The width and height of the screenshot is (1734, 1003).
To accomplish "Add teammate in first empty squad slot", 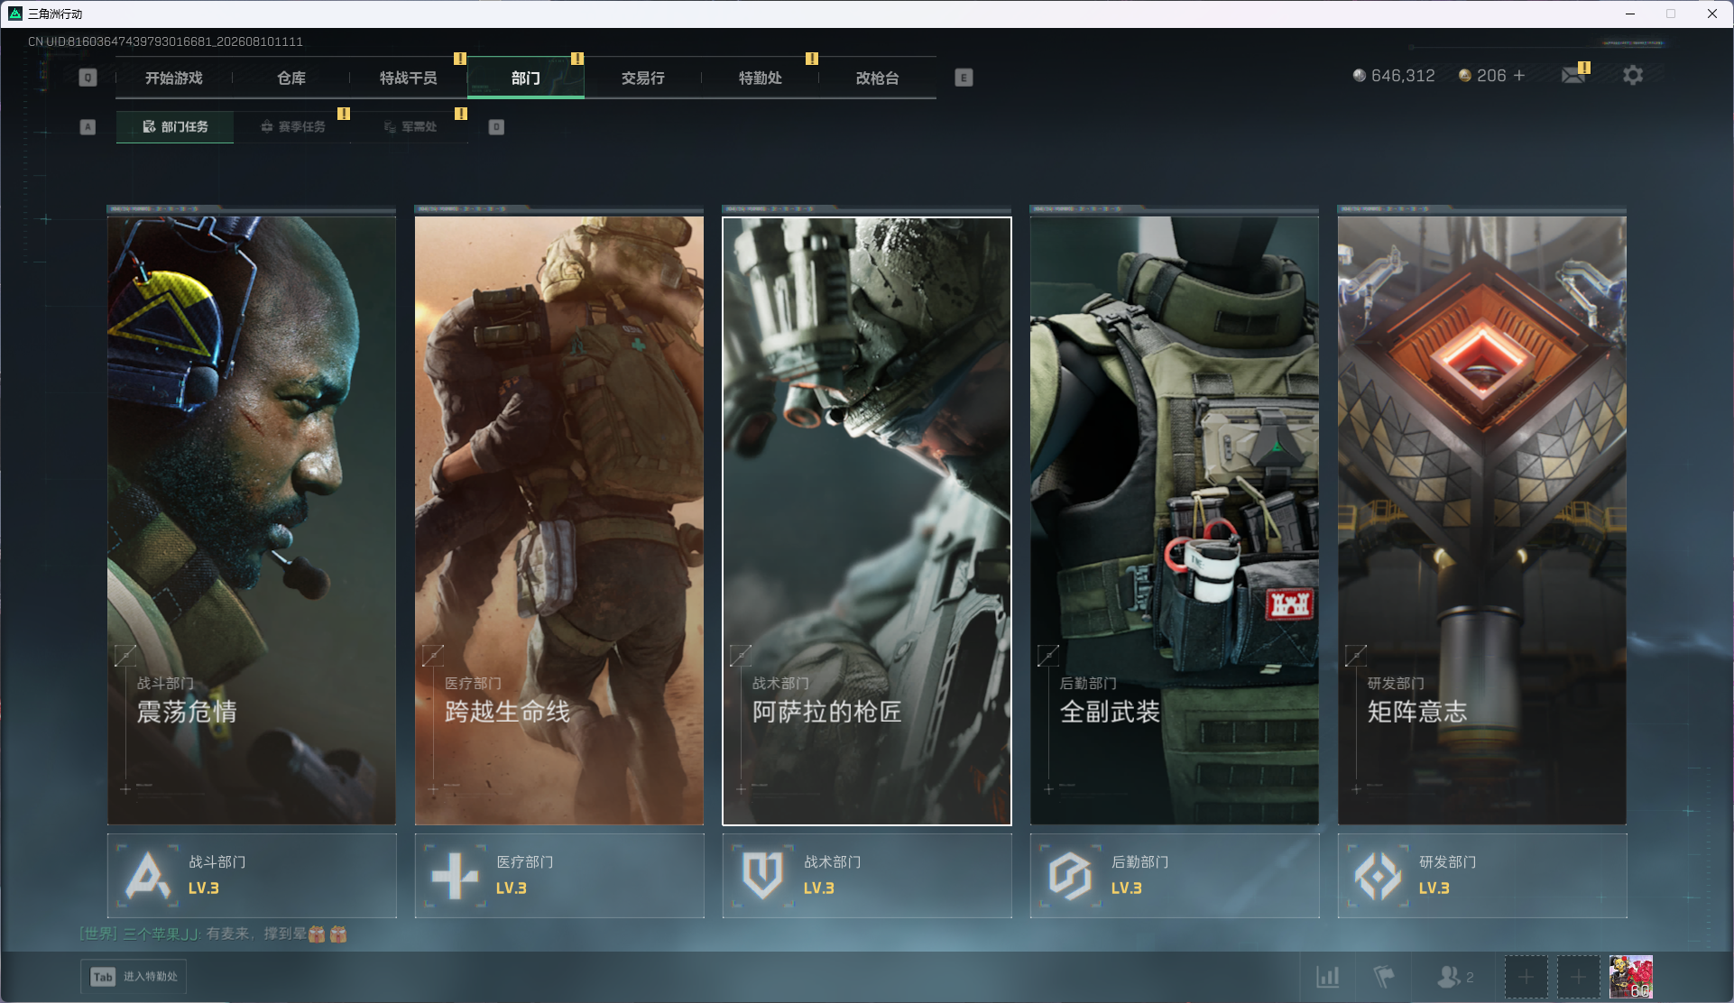I will coord(1526,977).
